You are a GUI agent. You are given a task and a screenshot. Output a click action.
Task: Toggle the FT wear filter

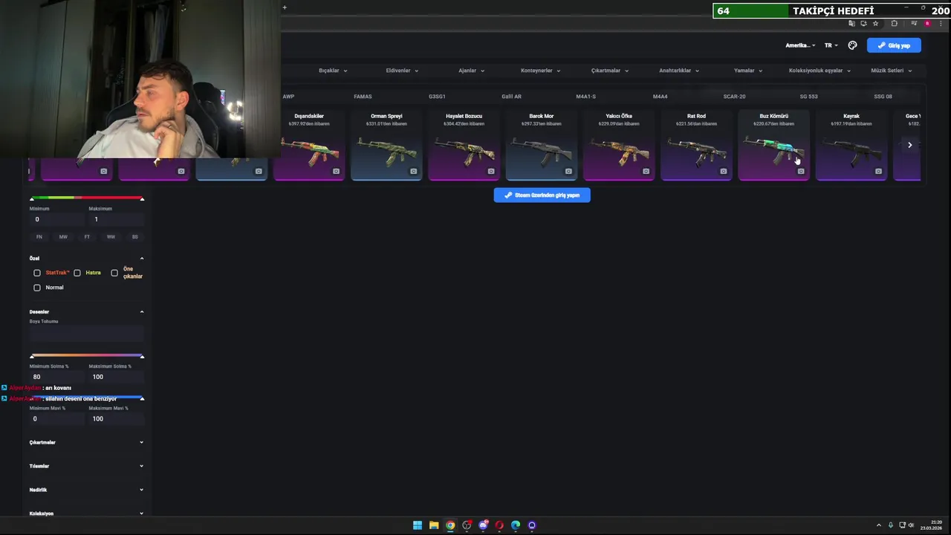87,237
